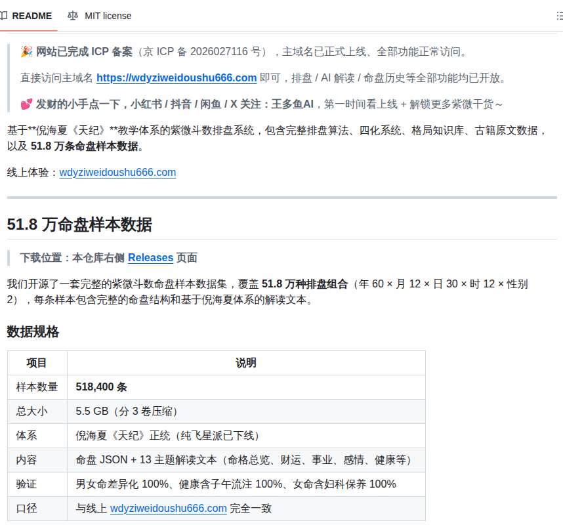Click the 51.8 万种排盘组合 bold text
Image resolution: width=563 pixels, height=525 pixels.
point(304,284)
